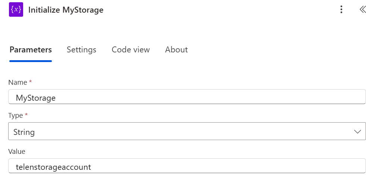This screenshot has width=366, height=175.
Task: Click the Name field label
Action: pyautogui.click(x=18, y=82)
